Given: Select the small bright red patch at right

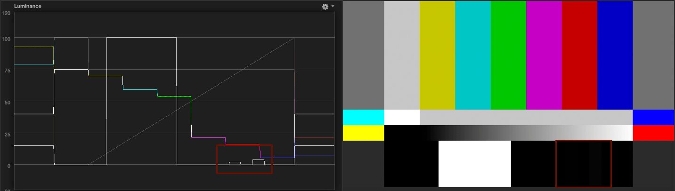Looking at the screenshot, I should point(653,133).
